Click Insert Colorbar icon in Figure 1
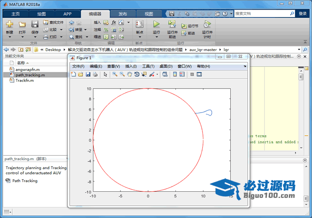 tap(175, 74)
